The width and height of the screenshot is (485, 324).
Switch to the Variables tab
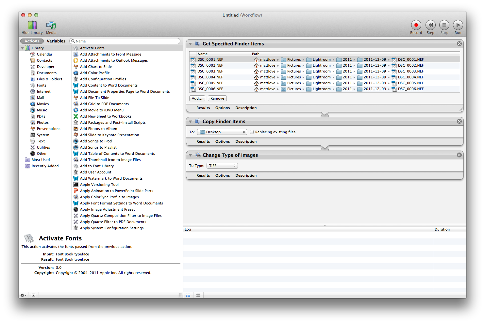[x=56, y=41]
